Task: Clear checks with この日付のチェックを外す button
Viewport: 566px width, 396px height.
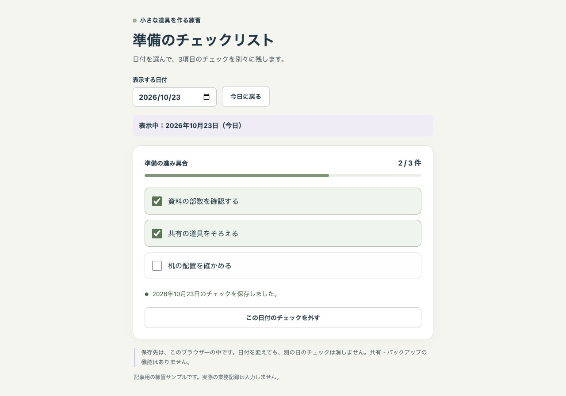Action: coord(283,318)
